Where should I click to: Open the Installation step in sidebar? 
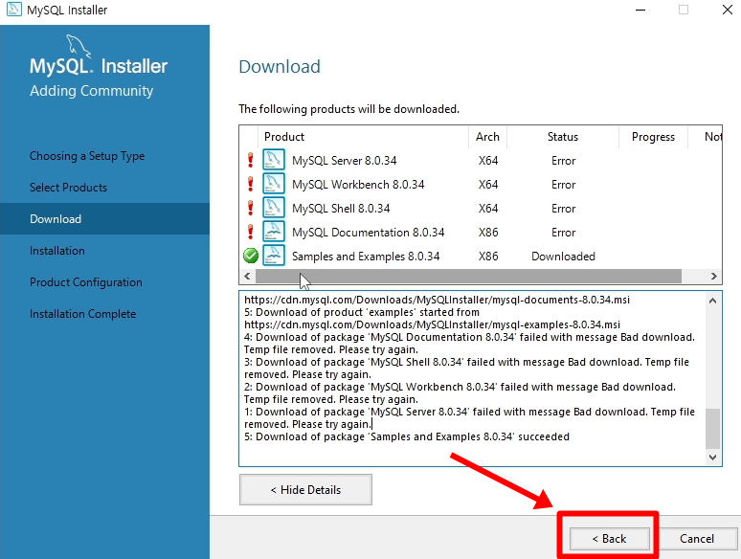pos(57,251)
